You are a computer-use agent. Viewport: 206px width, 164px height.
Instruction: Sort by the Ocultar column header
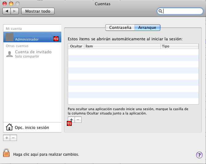(76, 46)
